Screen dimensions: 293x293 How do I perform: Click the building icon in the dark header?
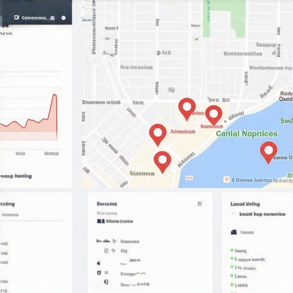(x=52, y=18)
